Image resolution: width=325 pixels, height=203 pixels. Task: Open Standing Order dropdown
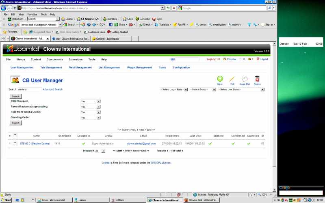(x=90, y=118)
